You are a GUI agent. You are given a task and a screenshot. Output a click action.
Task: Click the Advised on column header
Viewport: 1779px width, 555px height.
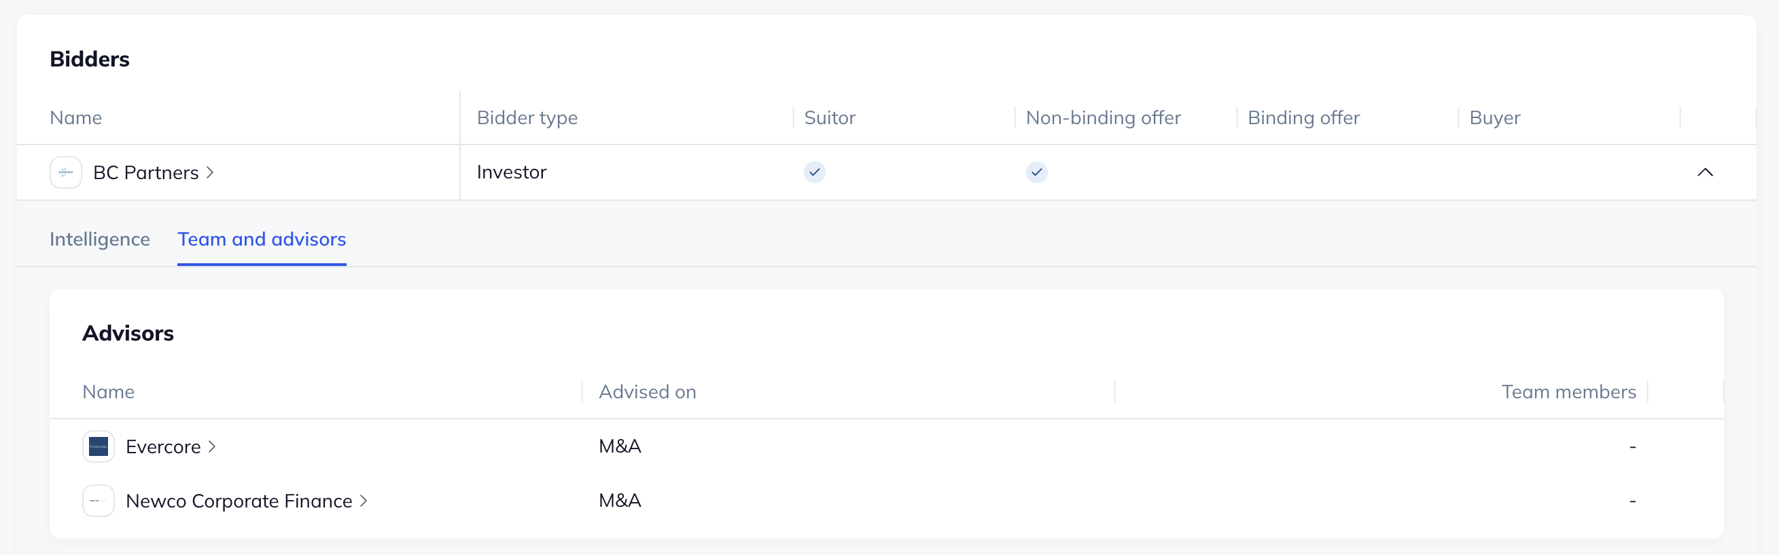(x=647, y=391)
